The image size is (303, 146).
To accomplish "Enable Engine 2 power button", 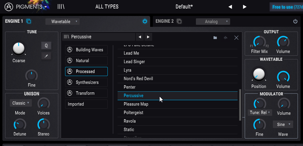I will [295, 21].
